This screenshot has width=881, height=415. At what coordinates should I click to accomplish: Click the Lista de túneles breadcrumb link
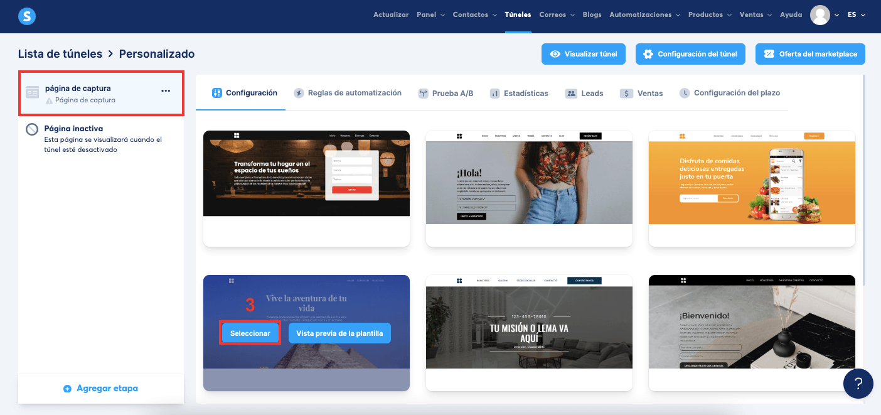coord(60,54)
